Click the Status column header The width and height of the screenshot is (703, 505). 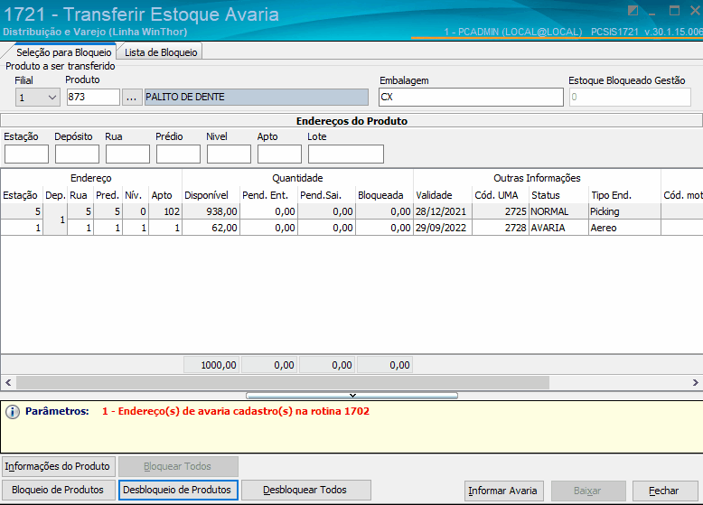point(558,195)
